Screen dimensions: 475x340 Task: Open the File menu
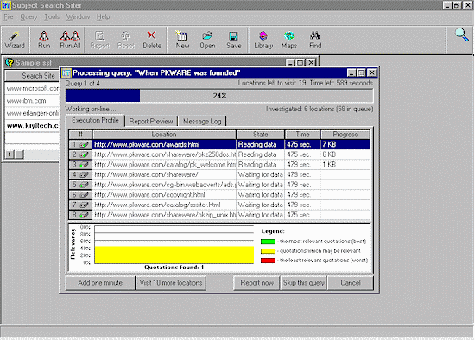(9, 17)
